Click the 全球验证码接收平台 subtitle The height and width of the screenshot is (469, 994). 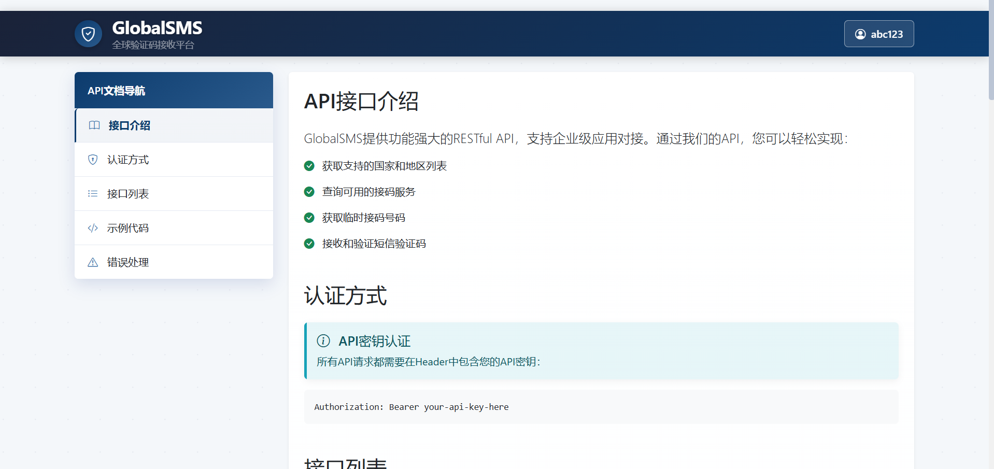tap(153, 45)
